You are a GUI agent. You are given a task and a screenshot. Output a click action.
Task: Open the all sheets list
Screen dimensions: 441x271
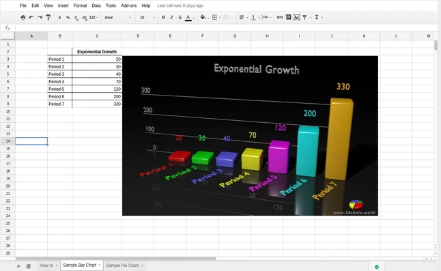tap(29, 266)
